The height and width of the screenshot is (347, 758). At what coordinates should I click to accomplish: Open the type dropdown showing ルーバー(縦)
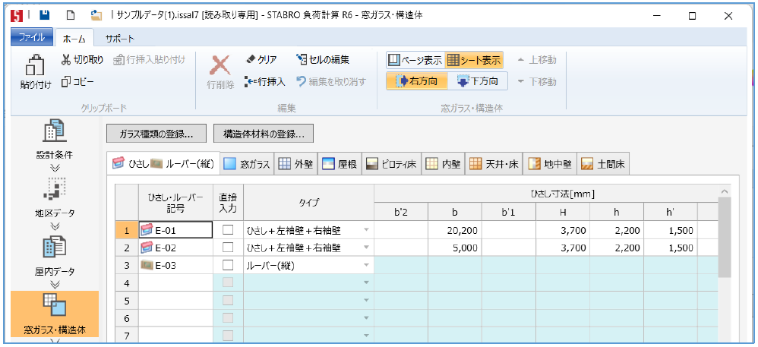368,265
